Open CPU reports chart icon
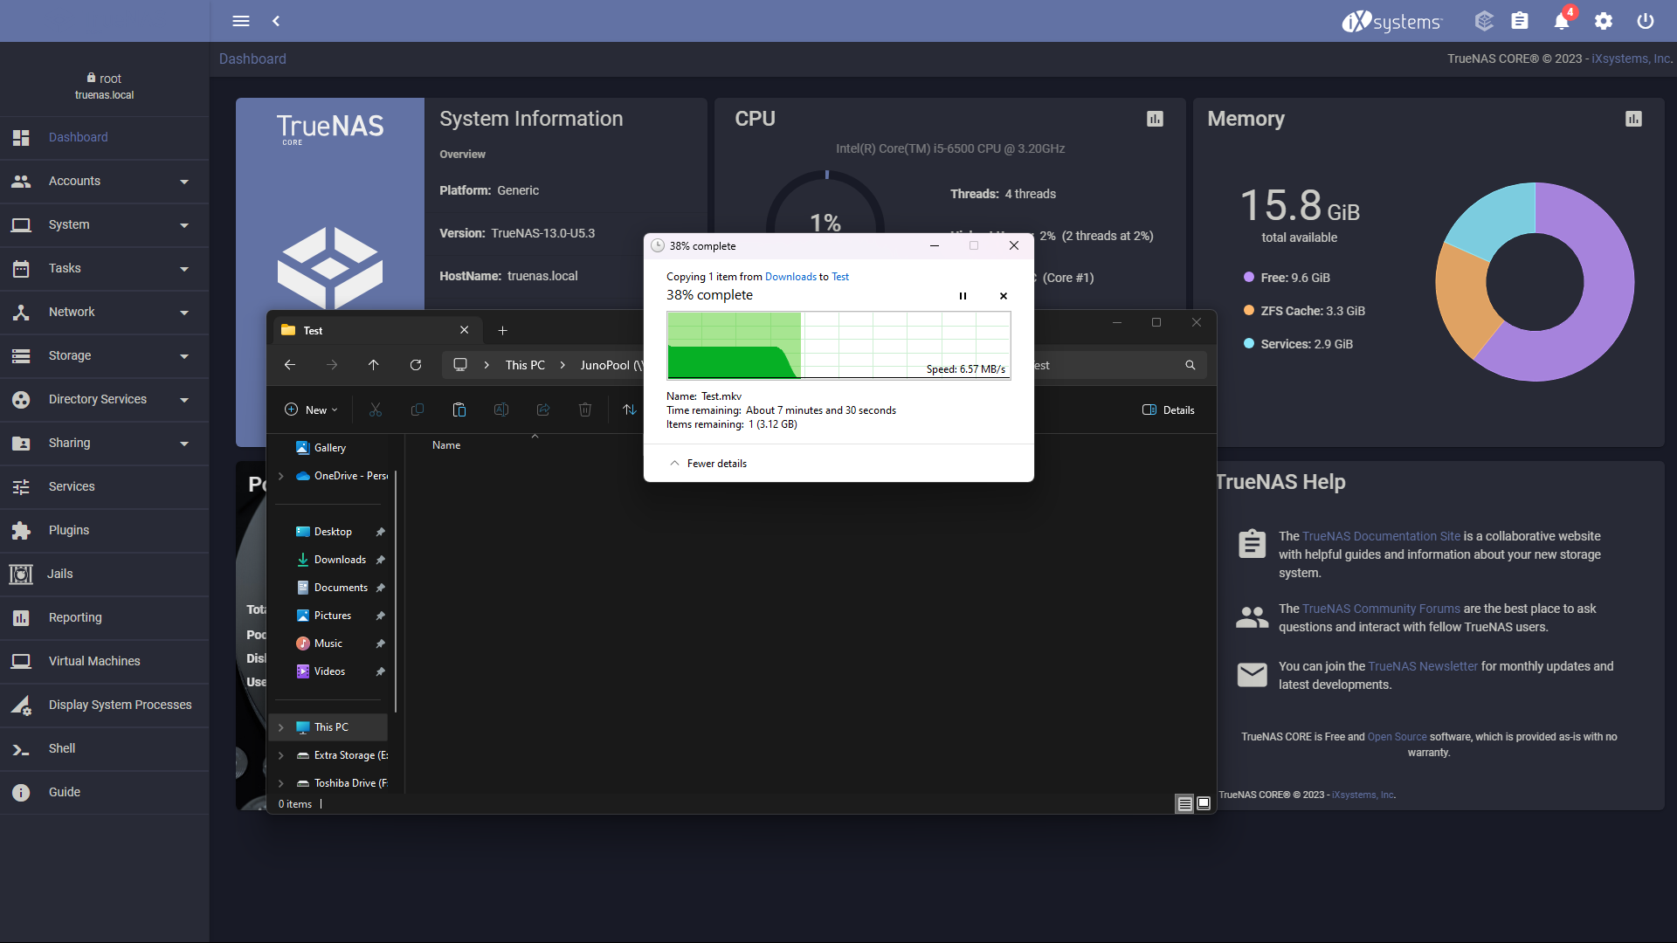 click(1155, 119)
